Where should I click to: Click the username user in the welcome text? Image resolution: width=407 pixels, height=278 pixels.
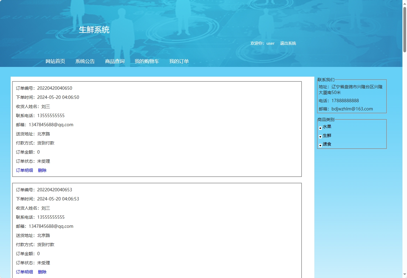coord(270,43)
